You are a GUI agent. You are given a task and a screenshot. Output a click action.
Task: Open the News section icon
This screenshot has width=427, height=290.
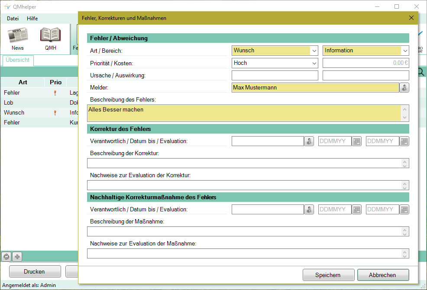pyautogui.click(x=18, y=38)
